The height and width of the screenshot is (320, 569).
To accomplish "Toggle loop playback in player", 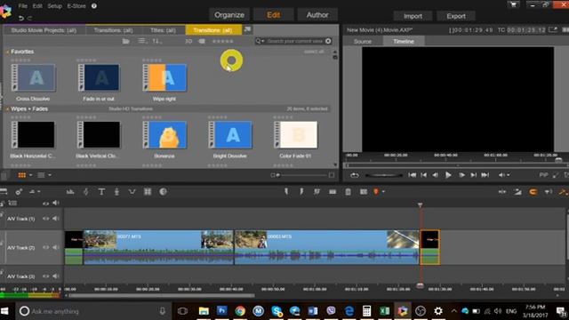I will pos(354,175).
